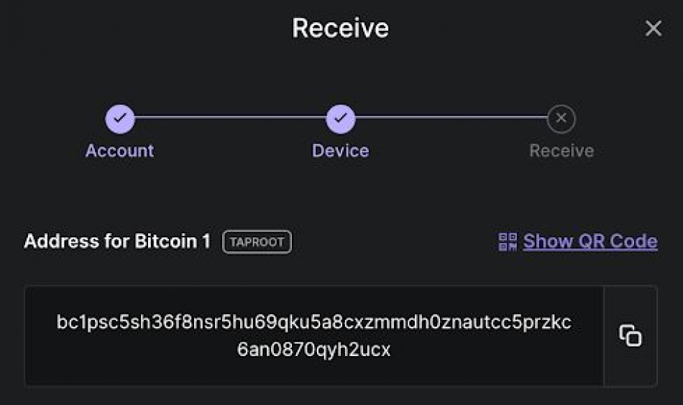
Task: Click the bc1psc5sh36 address text field
Action: pos(314,336)
